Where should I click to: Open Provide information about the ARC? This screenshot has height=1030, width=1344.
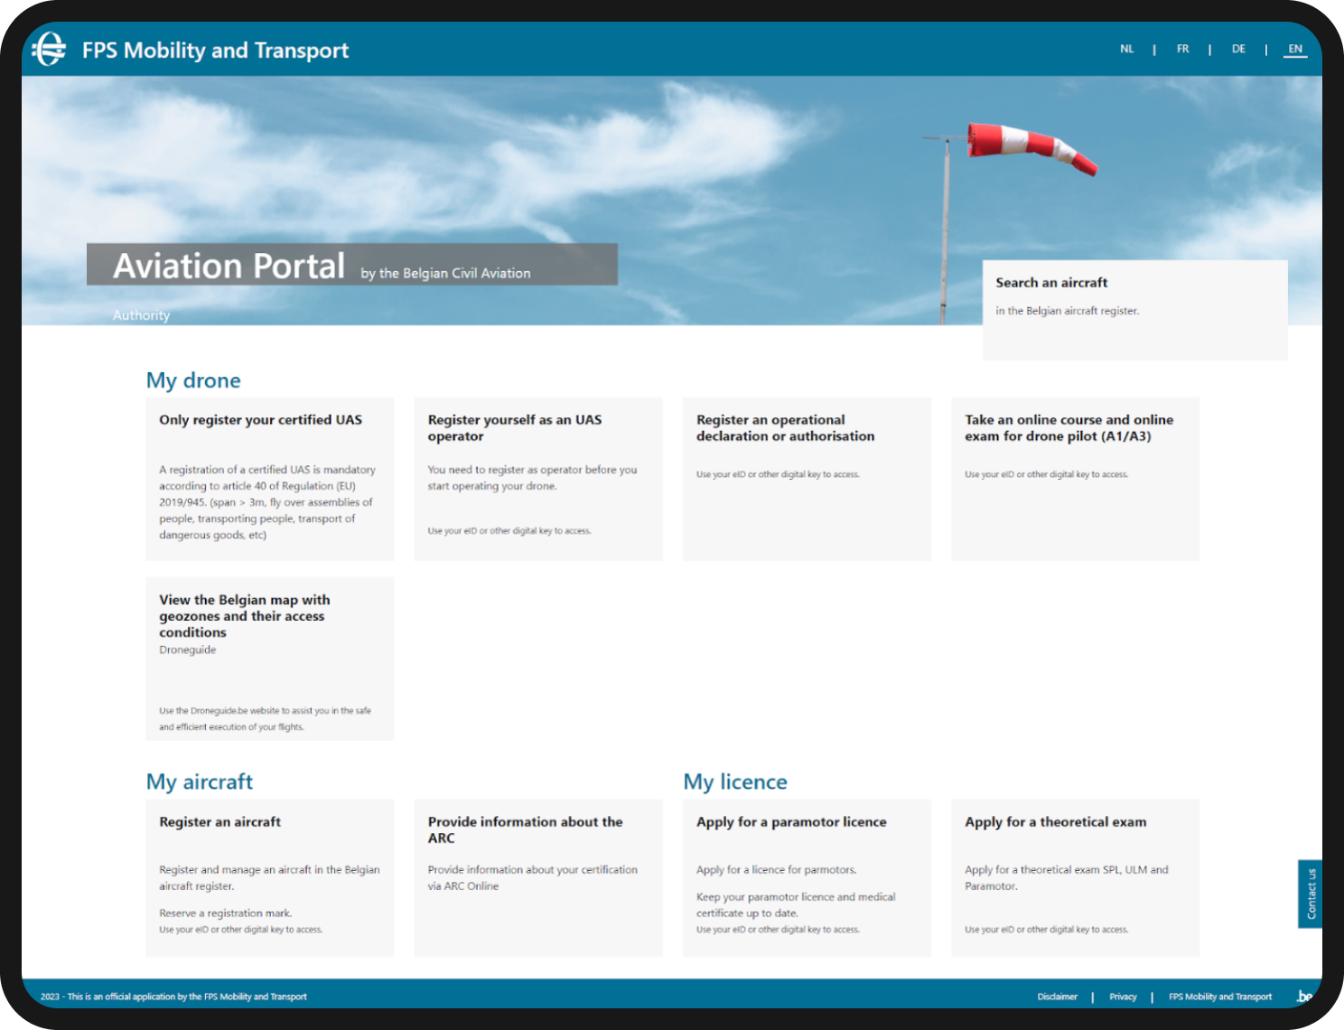[537, 876]
